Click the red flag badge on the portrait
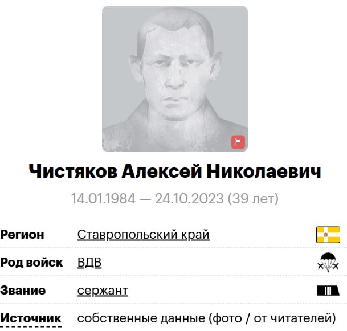Image resolution: width=347 pixels, height=331 pixels. (x=238, y=142)
